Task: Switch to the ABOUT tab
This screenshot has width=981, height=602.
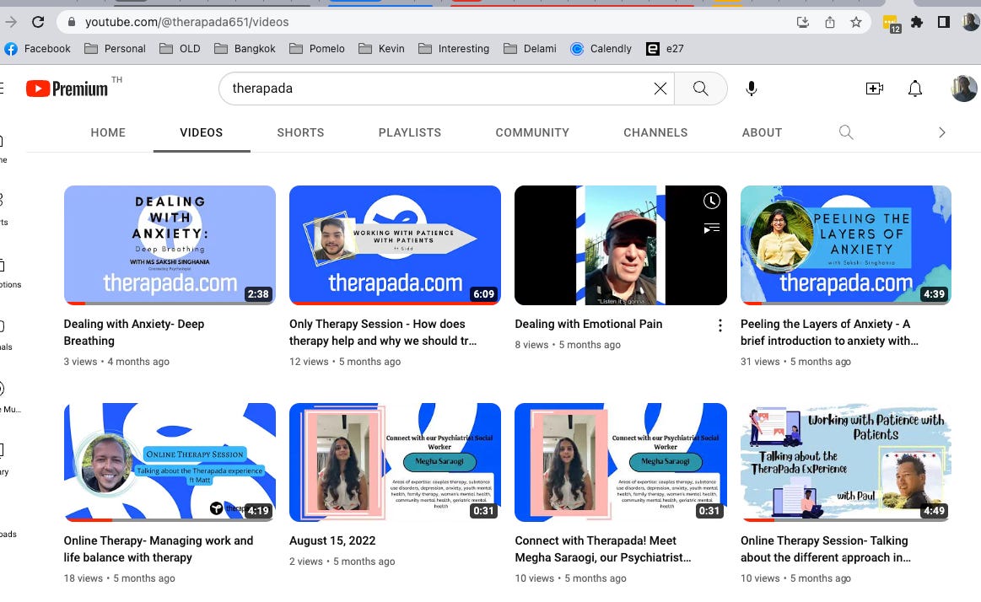Action: point(762,132)
